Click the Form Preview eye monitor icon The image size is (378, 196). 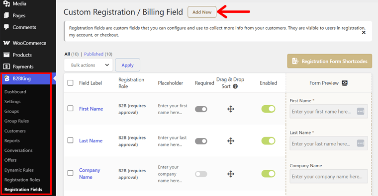[345, 83]
